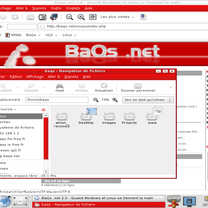This screenshot has width=208, height=208.
Task: Open Édition menu in file navigator
Action: pos(16,77)
